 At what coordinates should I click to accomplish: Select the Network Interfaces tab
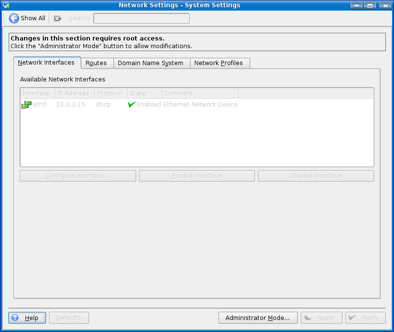46,63
